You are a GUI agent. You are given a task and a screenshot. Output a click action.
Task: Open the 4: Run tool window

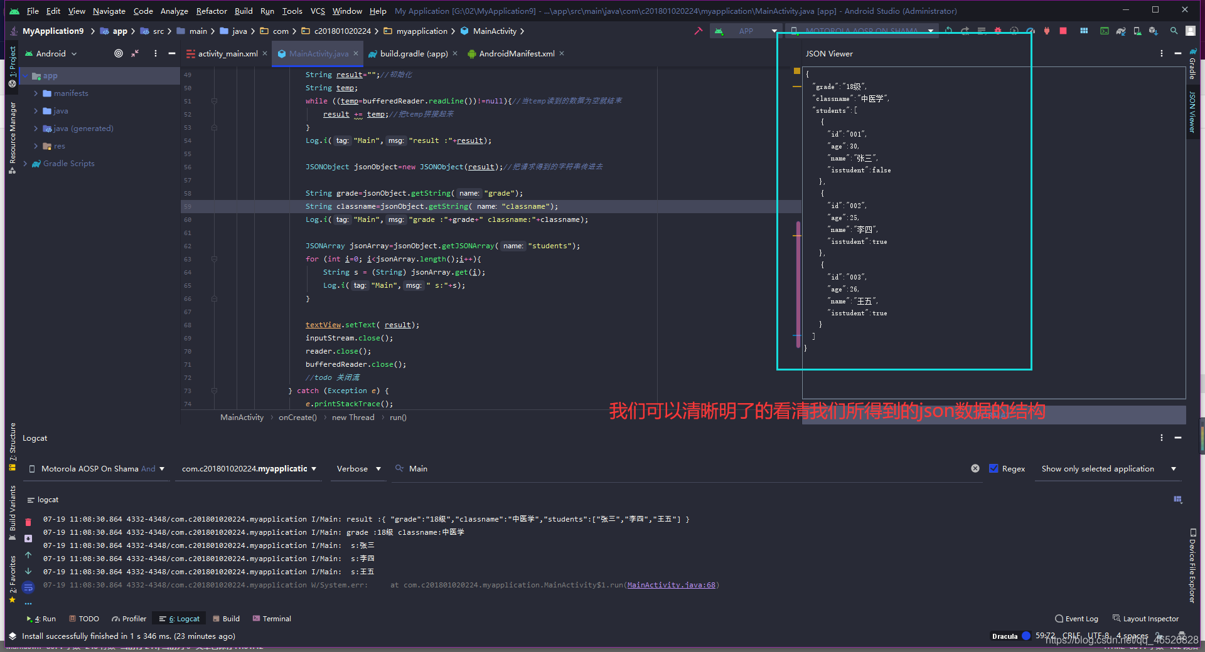click(41, 618)
